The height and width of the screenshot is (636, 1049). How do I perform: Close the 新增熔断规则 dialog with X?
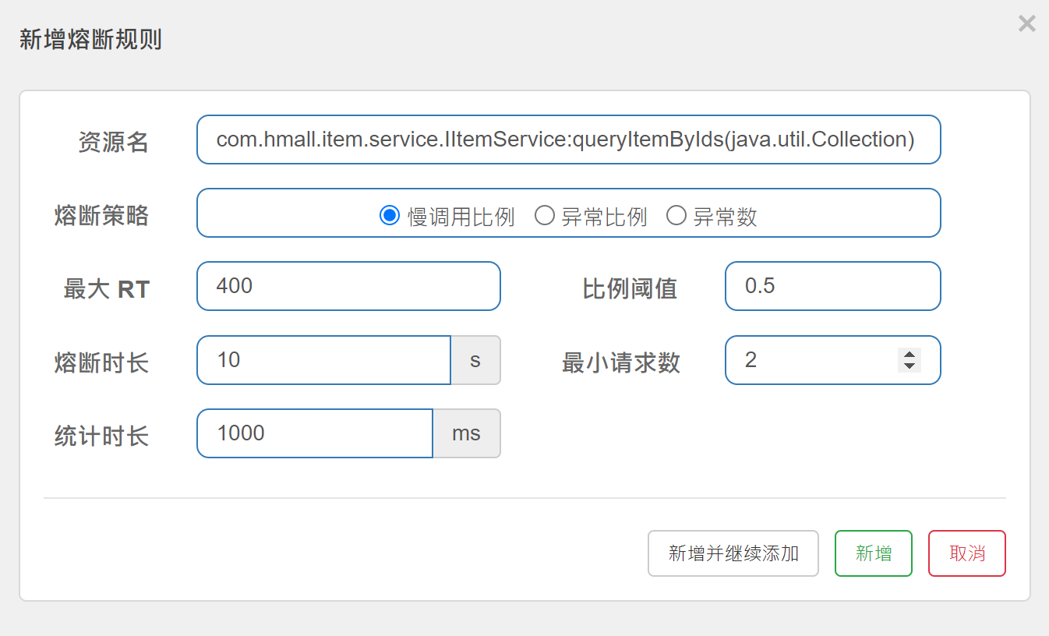click(x=1026, y=23)
